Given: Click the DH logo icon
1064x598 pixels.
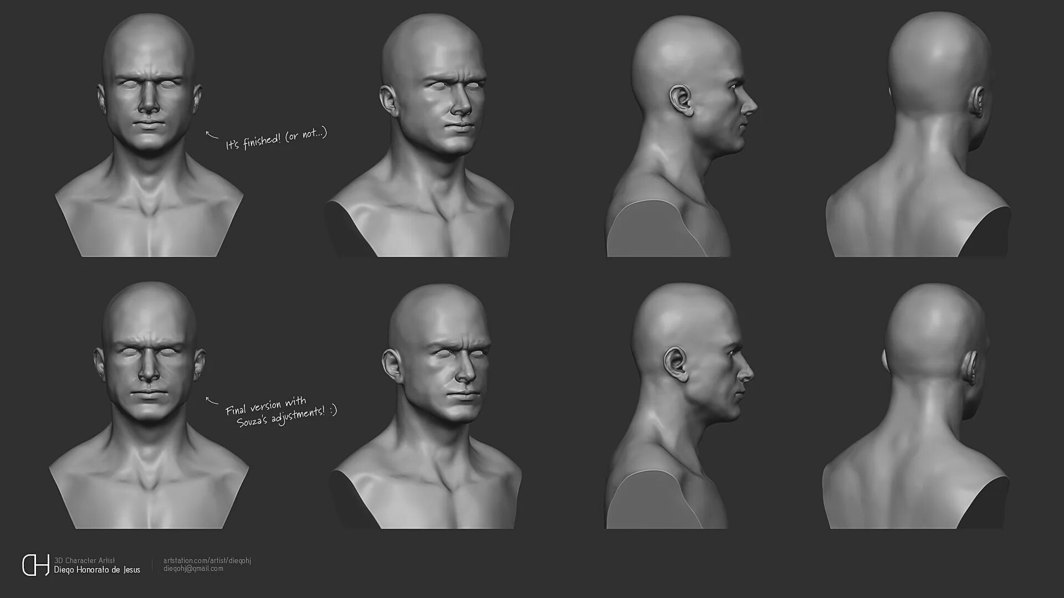Looking at the screenshot, I should (35, 565).
